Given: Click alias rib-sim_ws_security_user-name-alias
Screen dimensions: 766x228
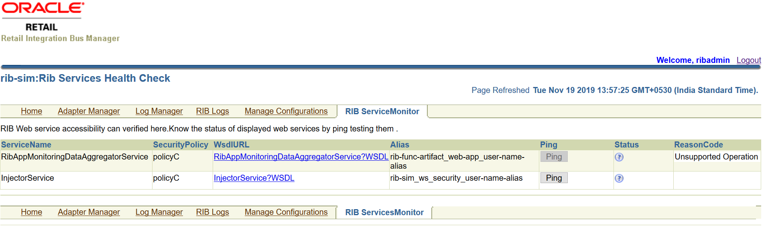Looking at the screenshot, I should [x=456, y=178].
